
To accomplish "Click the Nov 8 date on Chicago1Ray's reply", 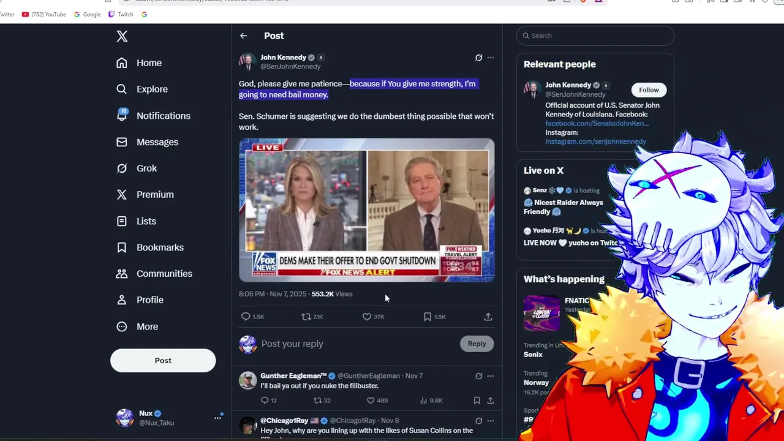I will point(390,421).
